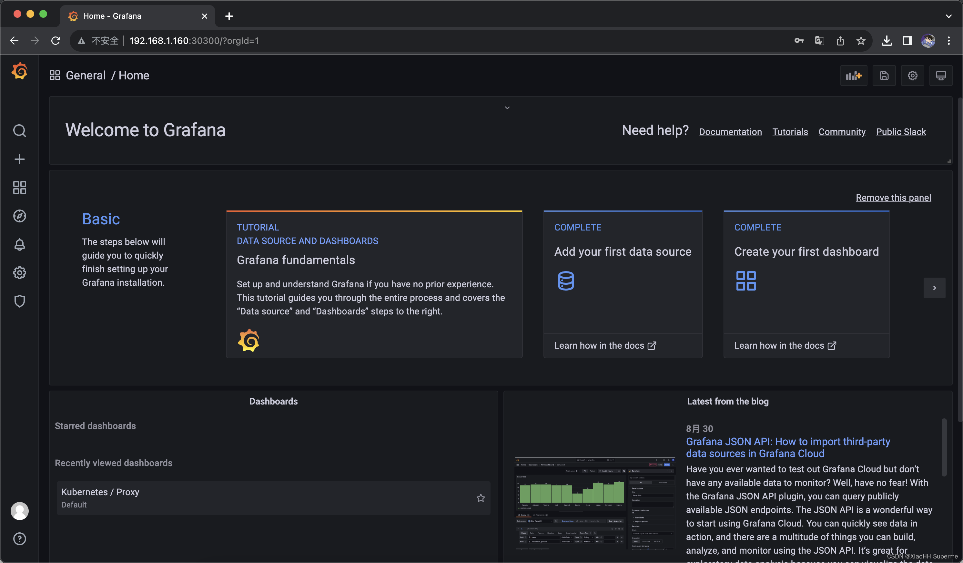Viewport: 963px width, 563px height.
Task: Click the data source database icon
Action: tap(566, 281)
